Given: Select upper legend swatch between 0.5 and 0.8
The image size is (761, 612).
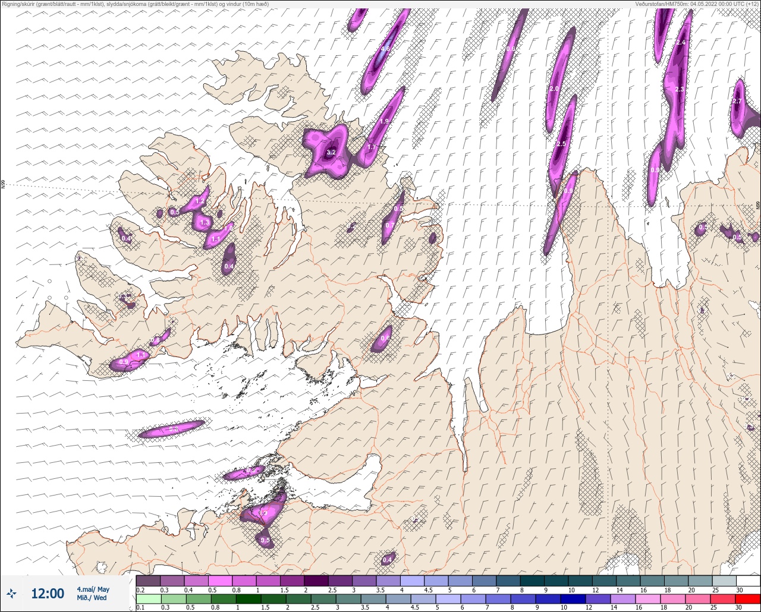Looking at the screenshot, I should (x=220, y=581).
